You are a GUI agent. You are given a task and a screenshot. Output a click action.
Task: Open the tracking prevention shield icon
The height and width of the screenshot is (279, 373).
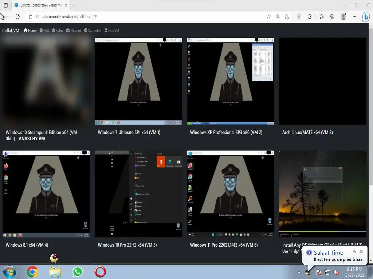click(299, 16)
